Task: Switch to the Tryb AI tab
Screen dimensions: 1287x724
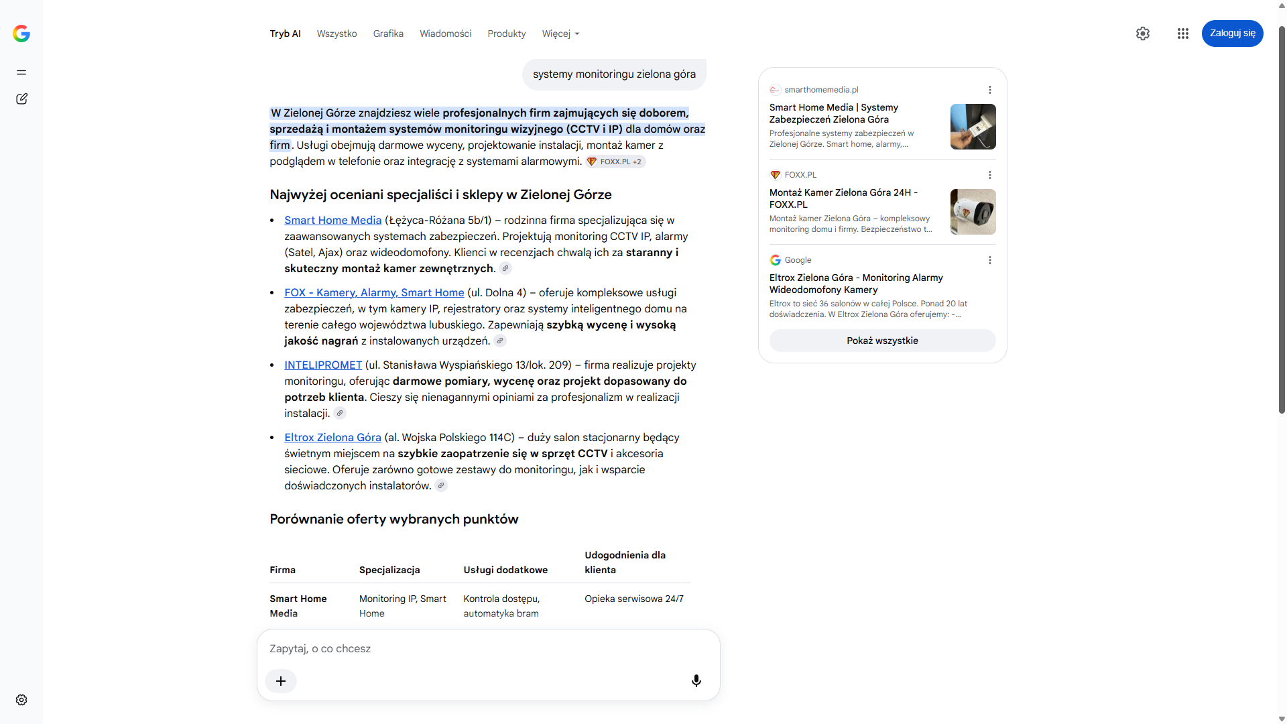Action: pos(285,34)
